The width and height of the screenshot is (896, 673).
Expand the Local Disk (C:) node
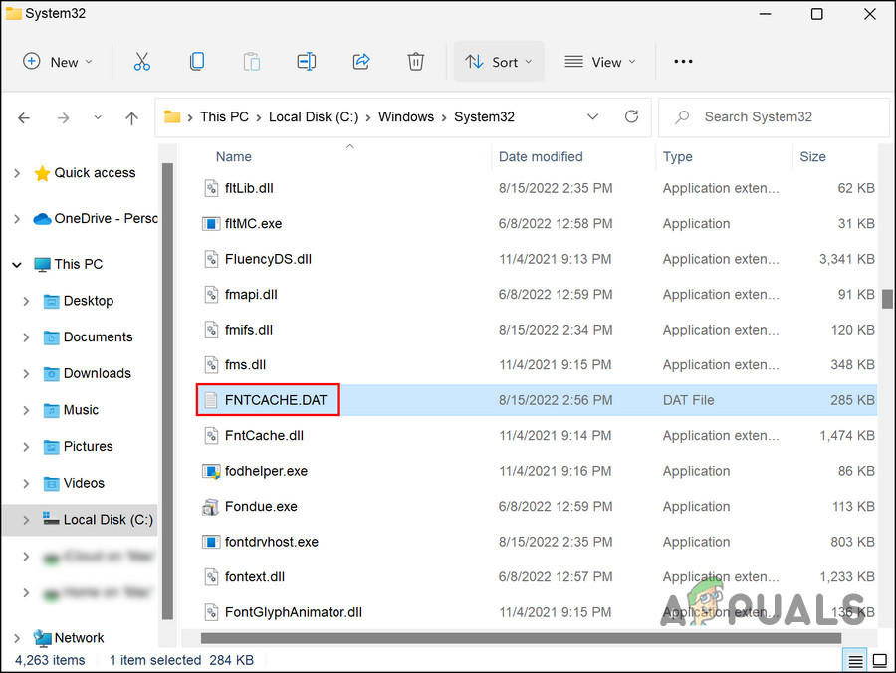pyautogui.click(x=26, y=520)
